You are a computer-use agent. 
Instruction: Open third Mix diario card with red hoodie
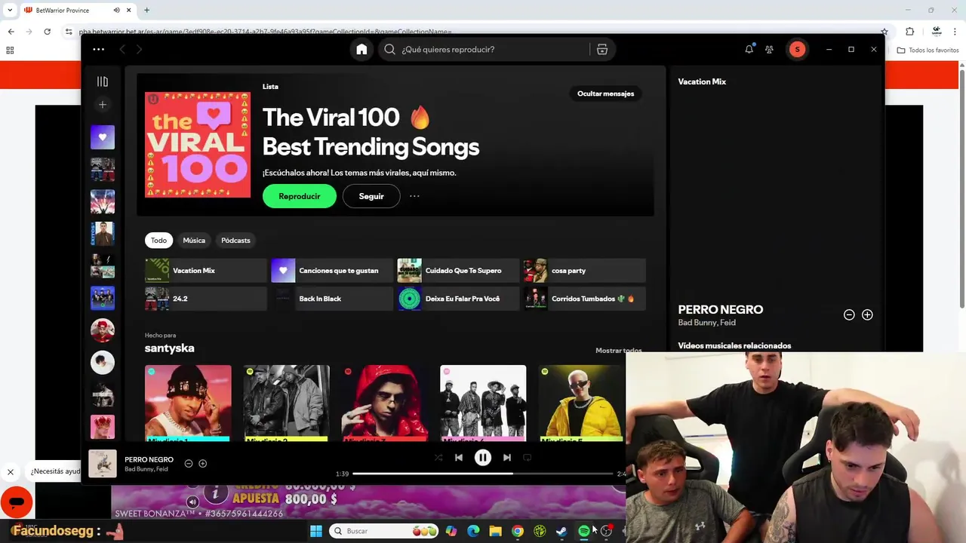(x=385, y=403)
